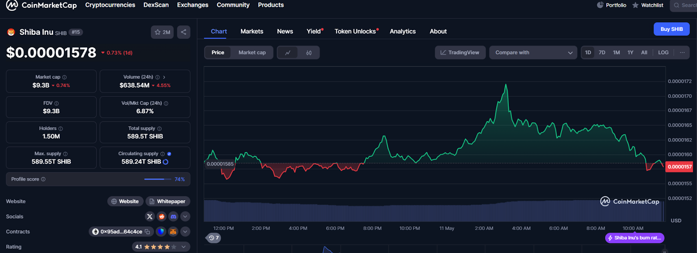Viewport: 697px width, 253px height.
Task: Open the About tab
Action: pyautogui.click(x=438, y=31)
